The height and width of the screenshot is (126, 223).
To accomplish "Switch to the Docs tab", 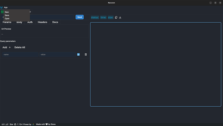I will pos(55,22).
